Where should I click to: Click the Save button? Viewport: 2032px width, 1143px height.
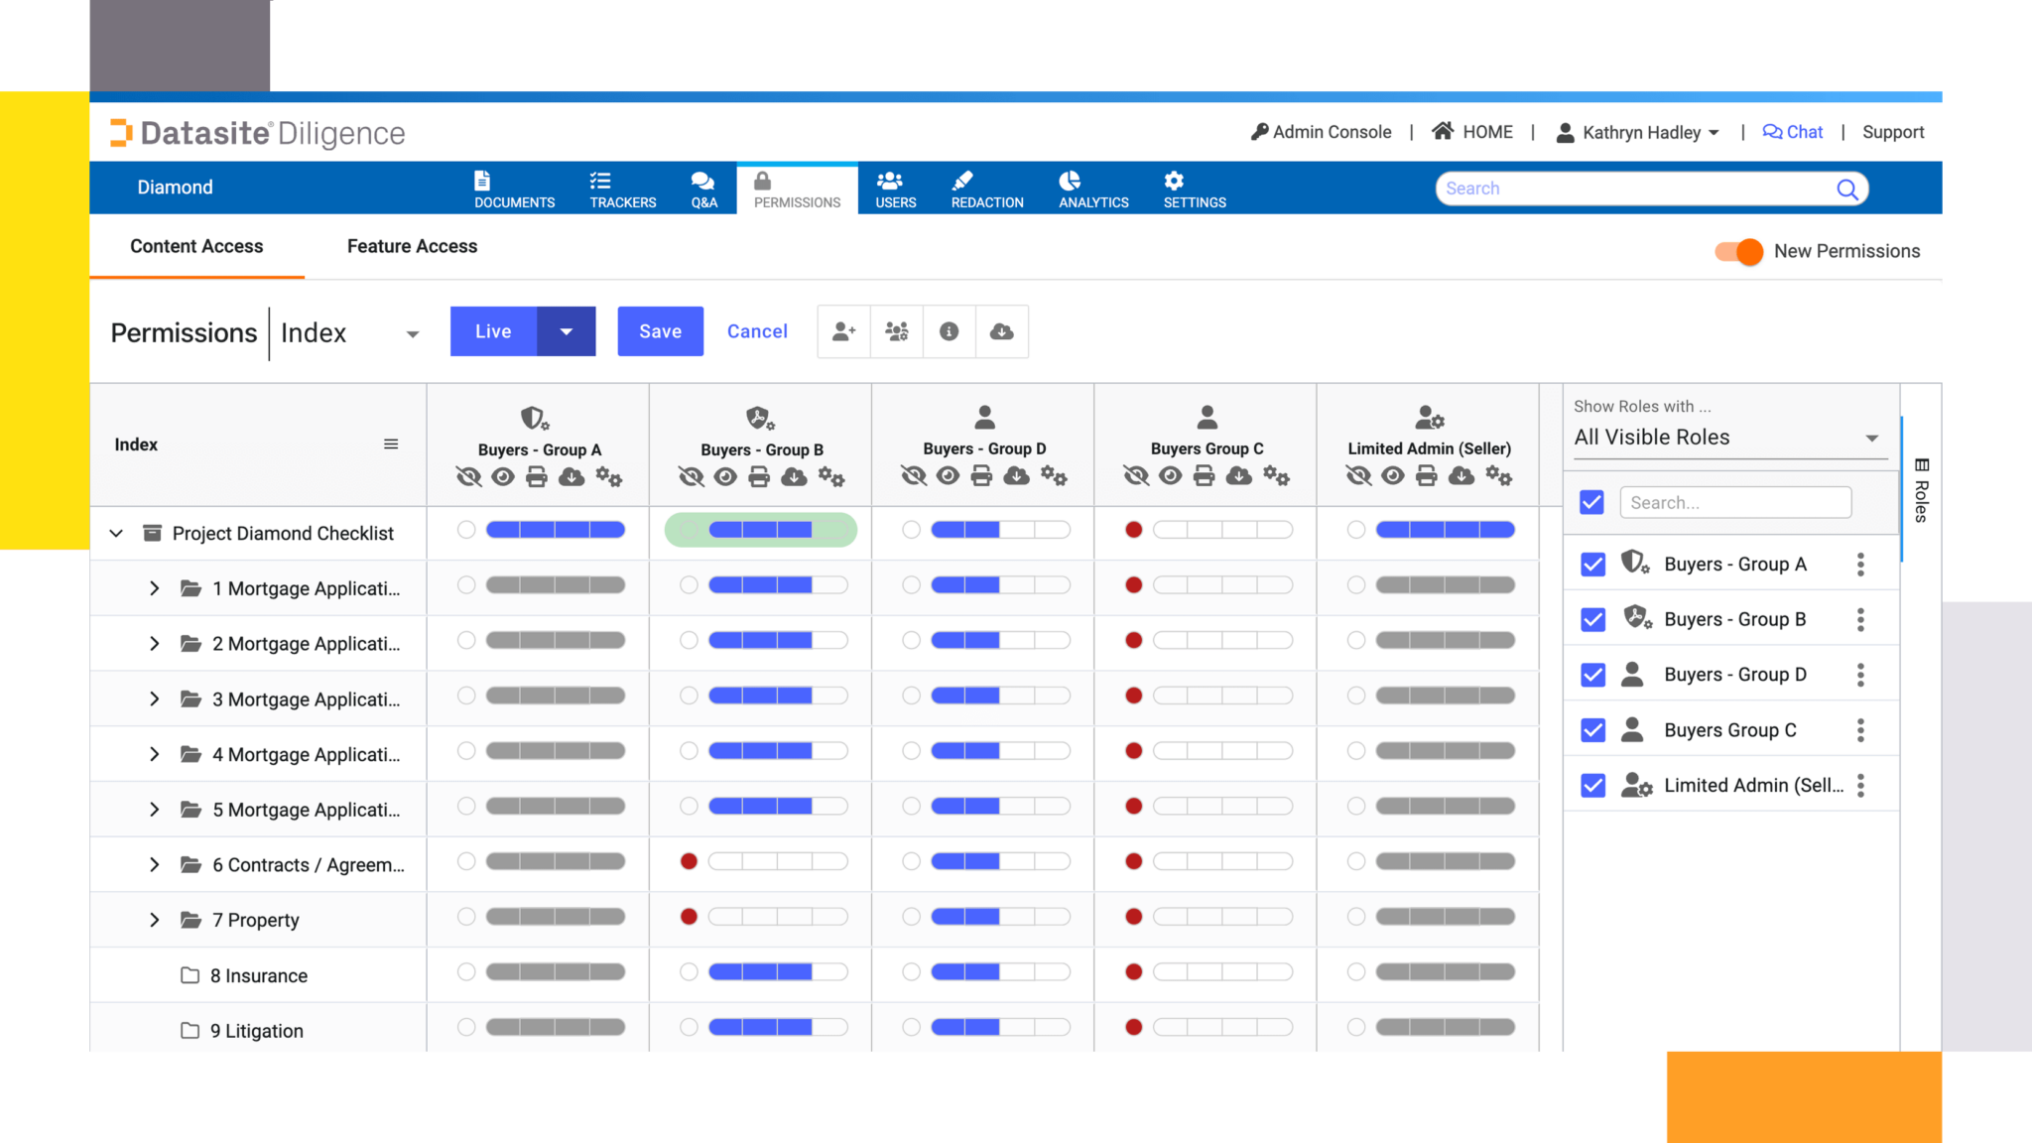click(660, 331)
